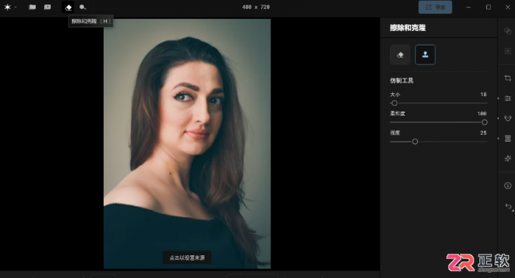Click the 柔和度 value 100
The image size is (515, 278).
(482, 114)
